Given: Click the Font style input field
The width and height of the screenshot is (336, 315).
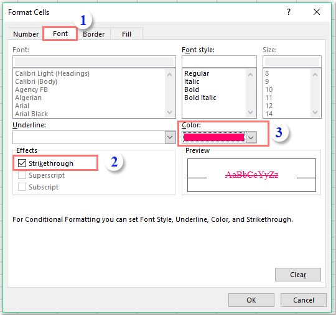Looking at the screenshot, I should click(219, 62).
